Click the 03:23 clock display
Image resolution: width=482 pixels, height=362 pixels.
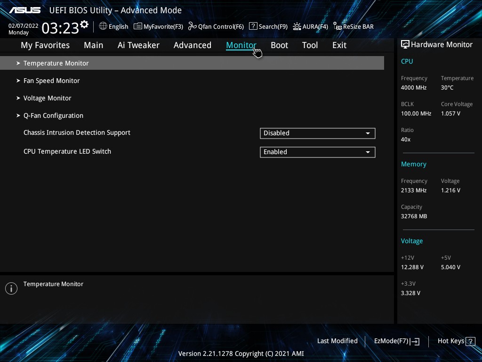60,28
